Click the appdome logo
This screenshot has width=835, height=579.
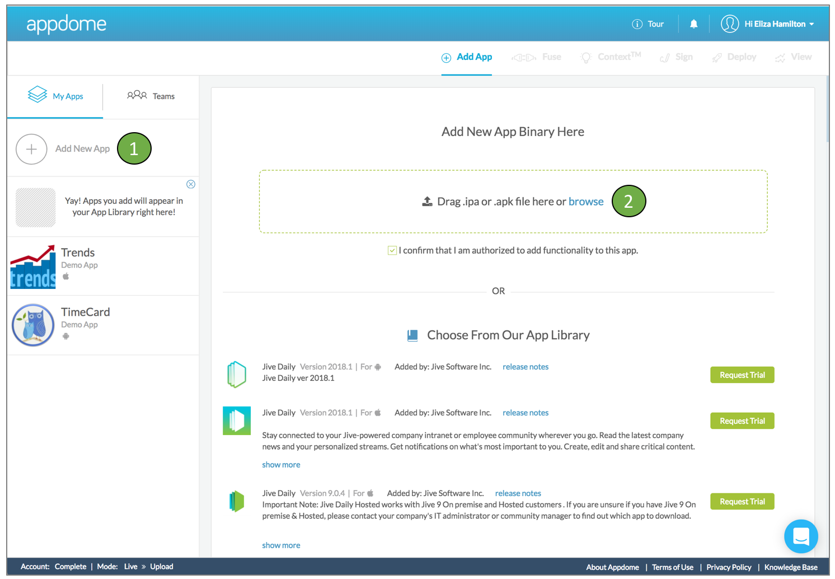tap(66, 24)
